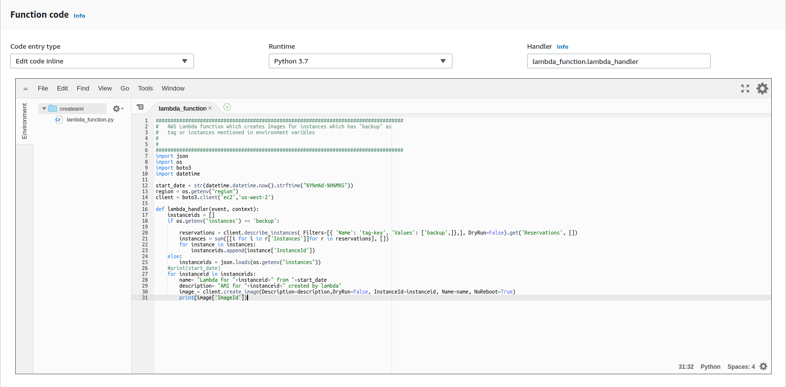Open the Tools menu
This screenshot has width=786, height=387.
point(145,89)
